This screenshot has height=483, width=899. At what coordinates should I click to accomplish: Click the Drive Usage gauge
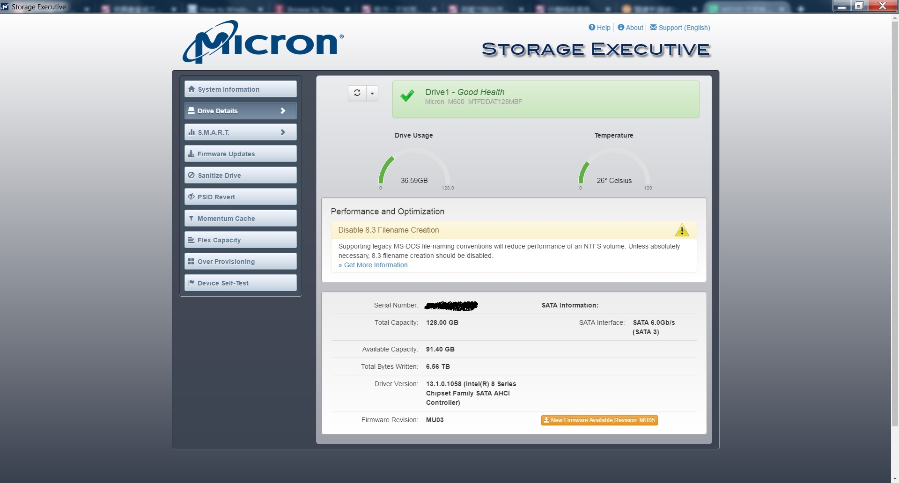[x=414, y=168]
